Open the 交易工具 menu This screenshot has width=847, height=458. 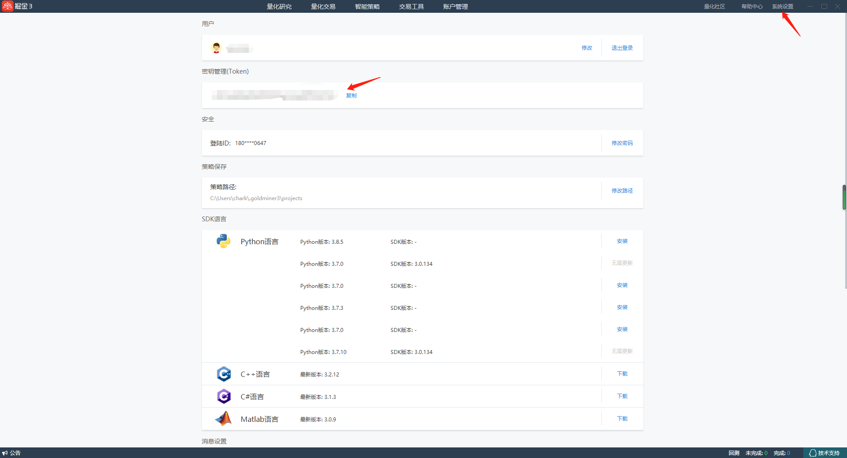(x=412, y=7)
